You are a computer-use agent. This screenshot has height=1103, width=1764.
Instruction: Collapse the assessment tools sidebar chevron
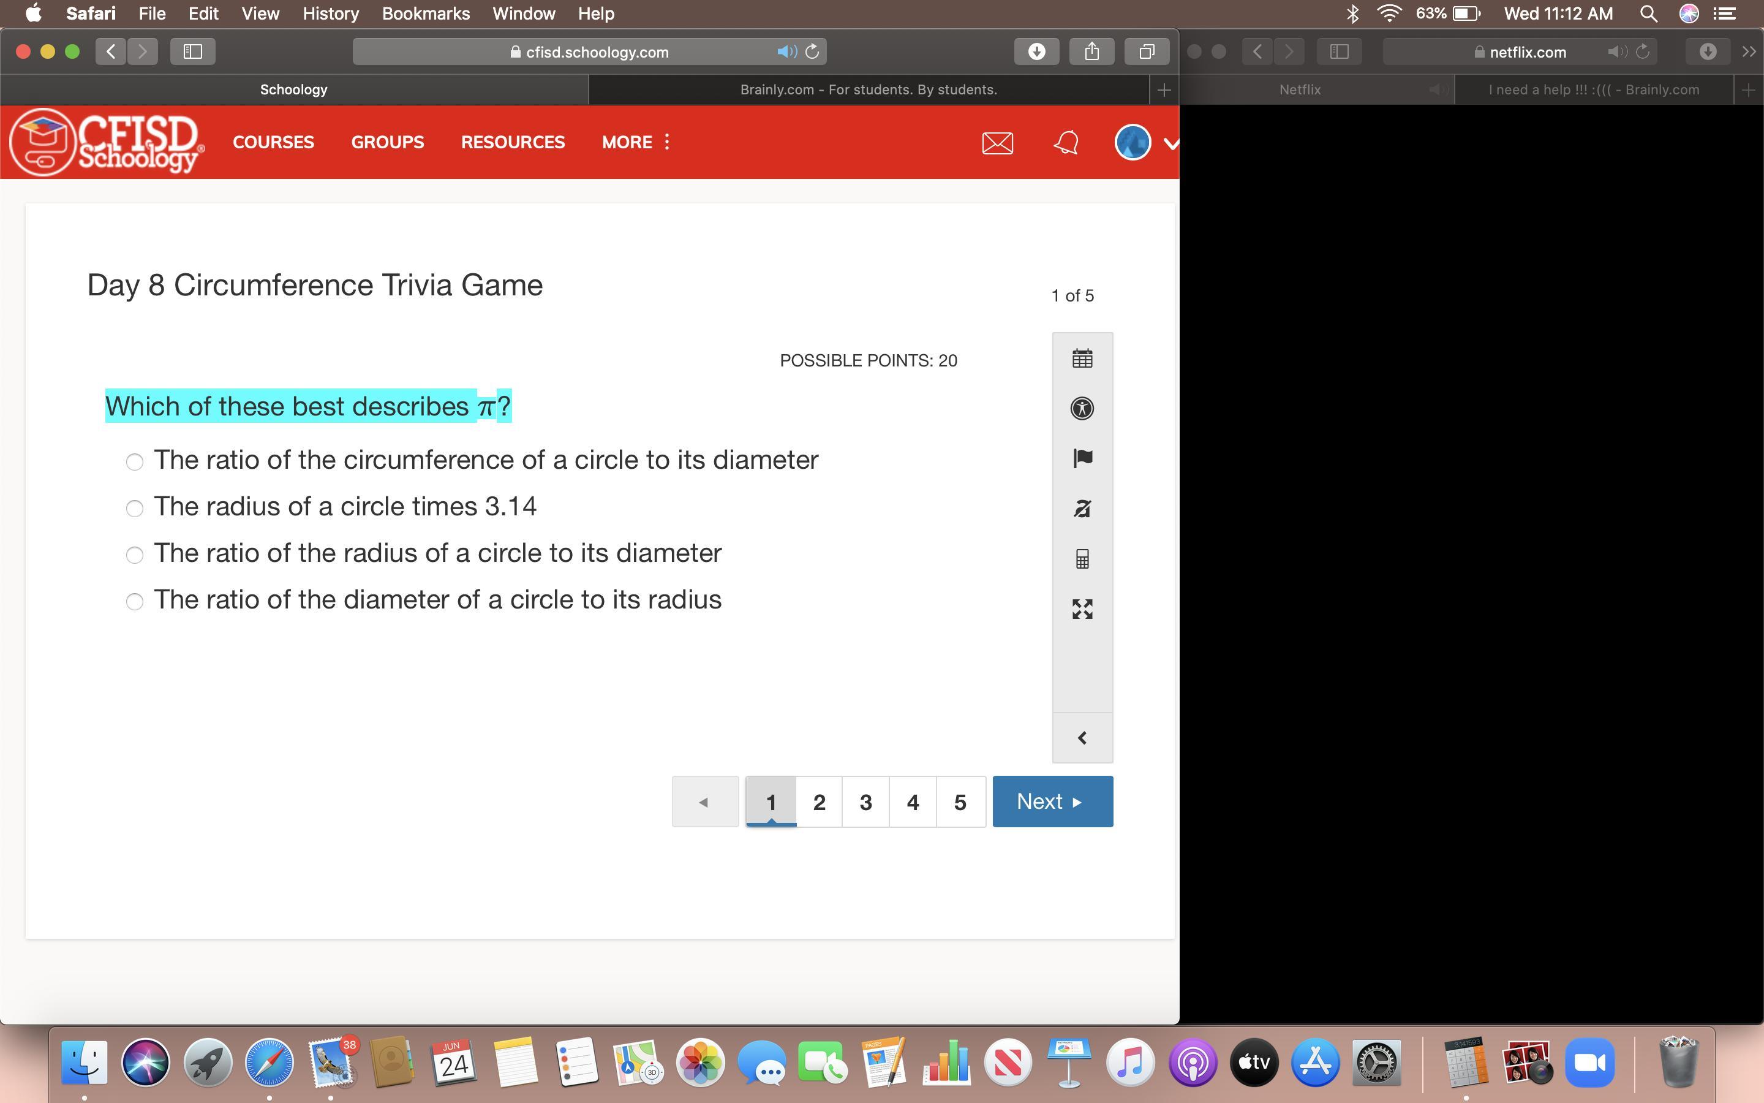tap(1082, 738)
